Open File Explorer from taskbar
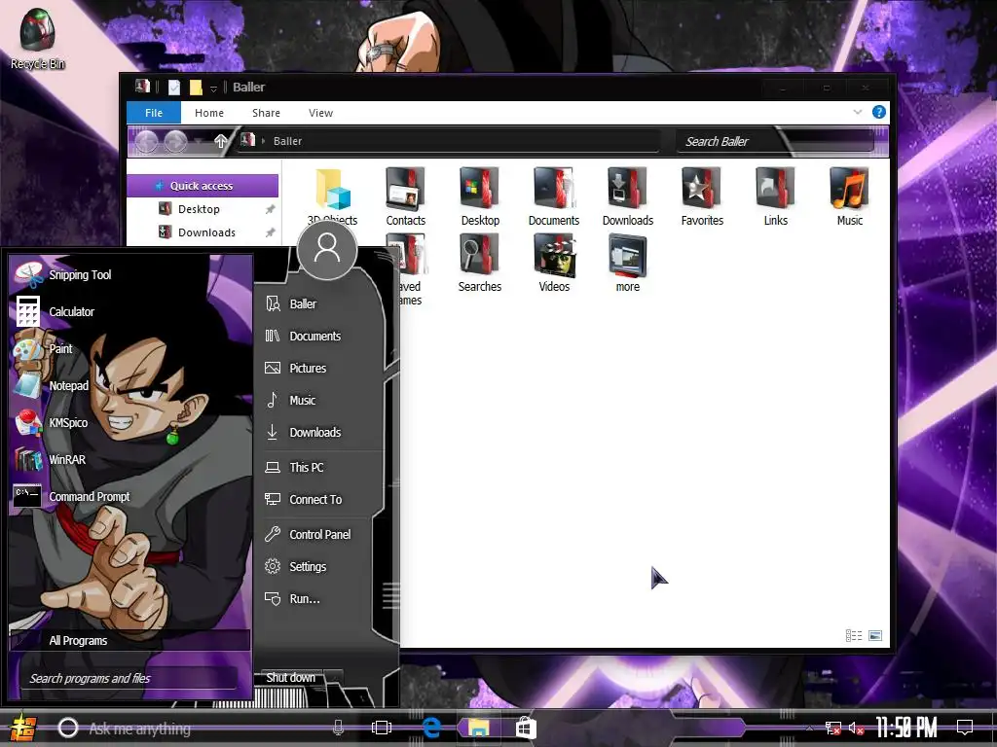 tap(479, 728)
